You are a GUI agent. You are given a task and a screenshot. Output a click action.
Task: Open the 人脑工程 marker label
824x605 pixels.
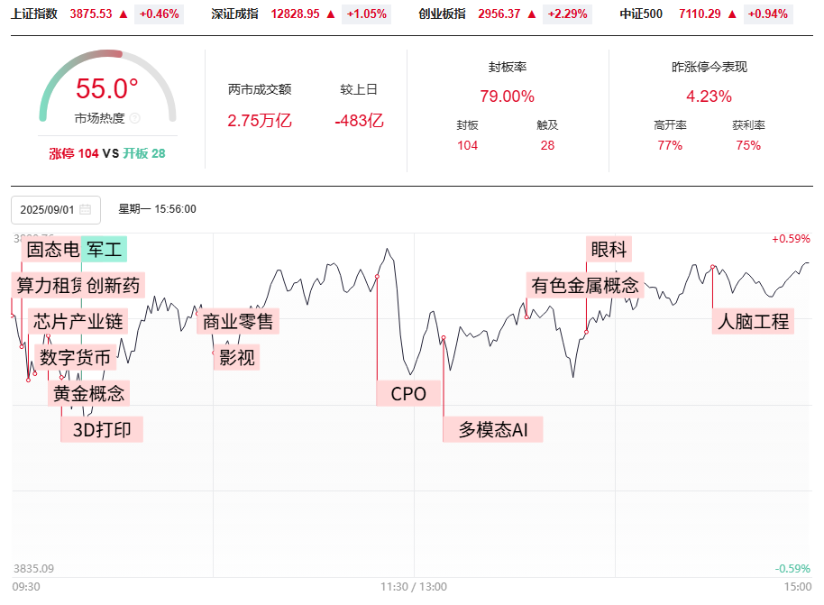(x=752, y=320)
